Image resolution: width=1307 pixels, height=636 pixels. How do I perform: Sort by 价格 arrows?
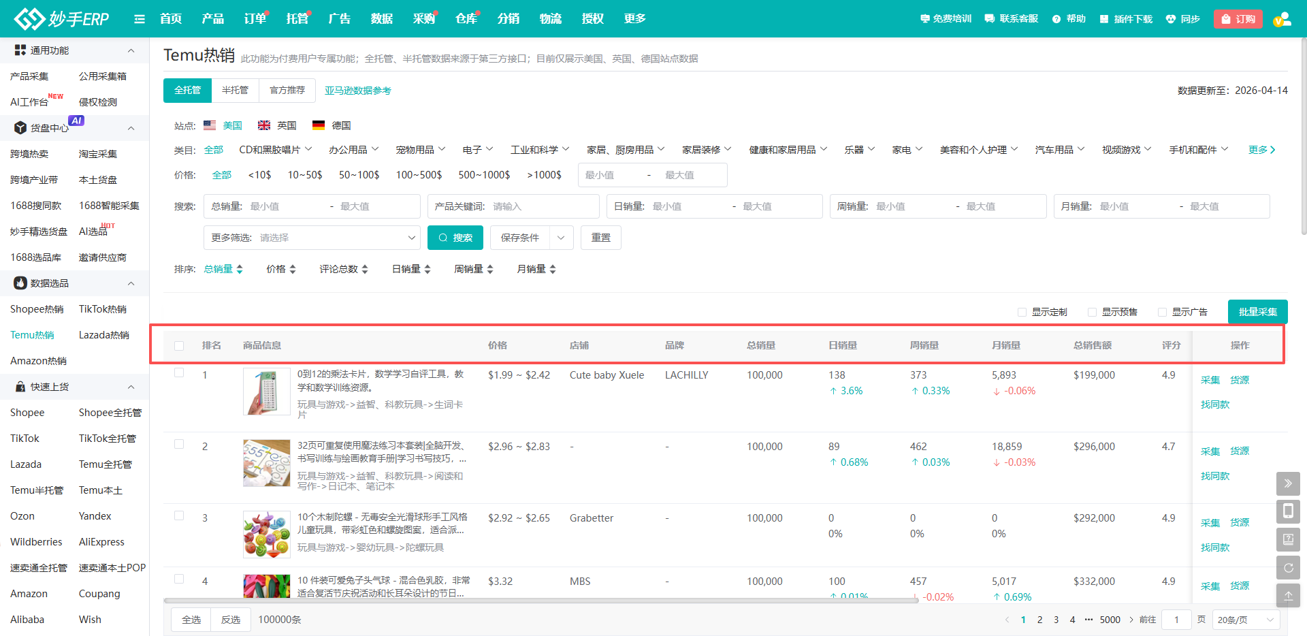(293, 270)
